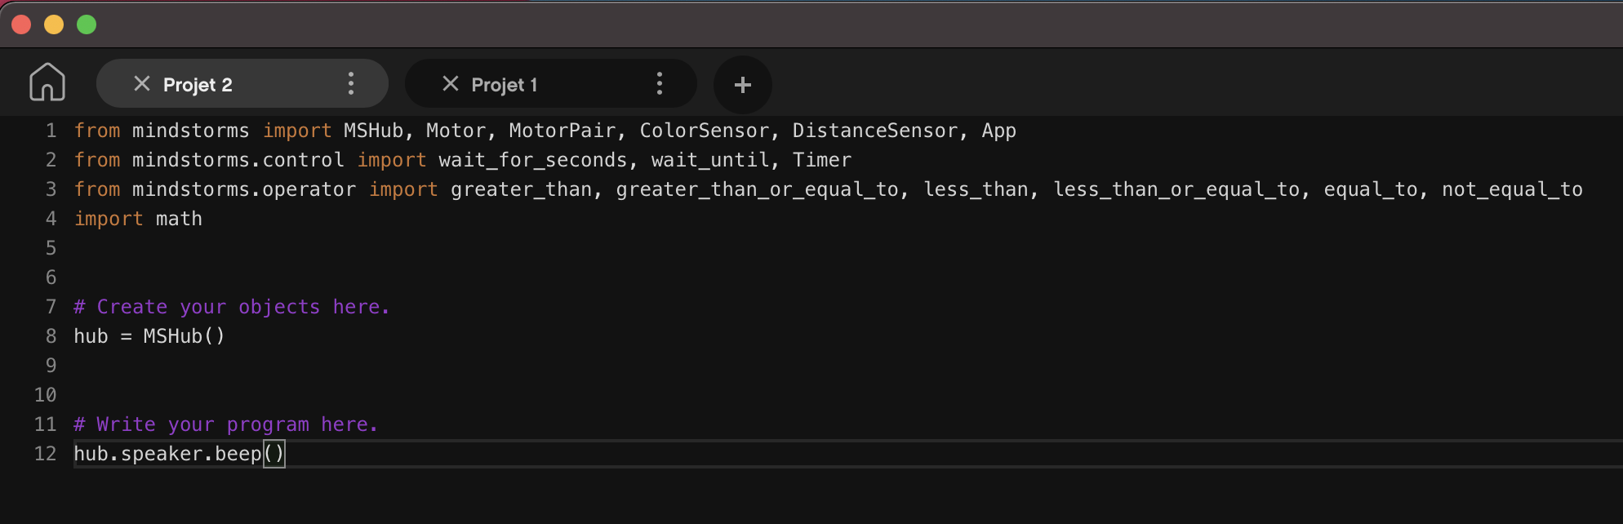
Task: Close the Projet 1 tab with its X icon
Action: tap(449, 83)
